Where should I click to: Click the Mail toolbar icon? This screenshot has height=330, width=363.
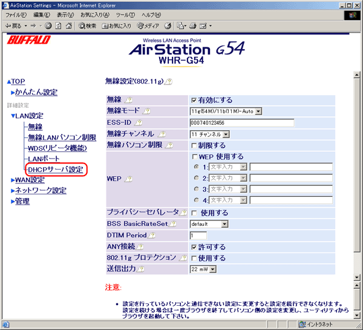(x=181, y=25)
